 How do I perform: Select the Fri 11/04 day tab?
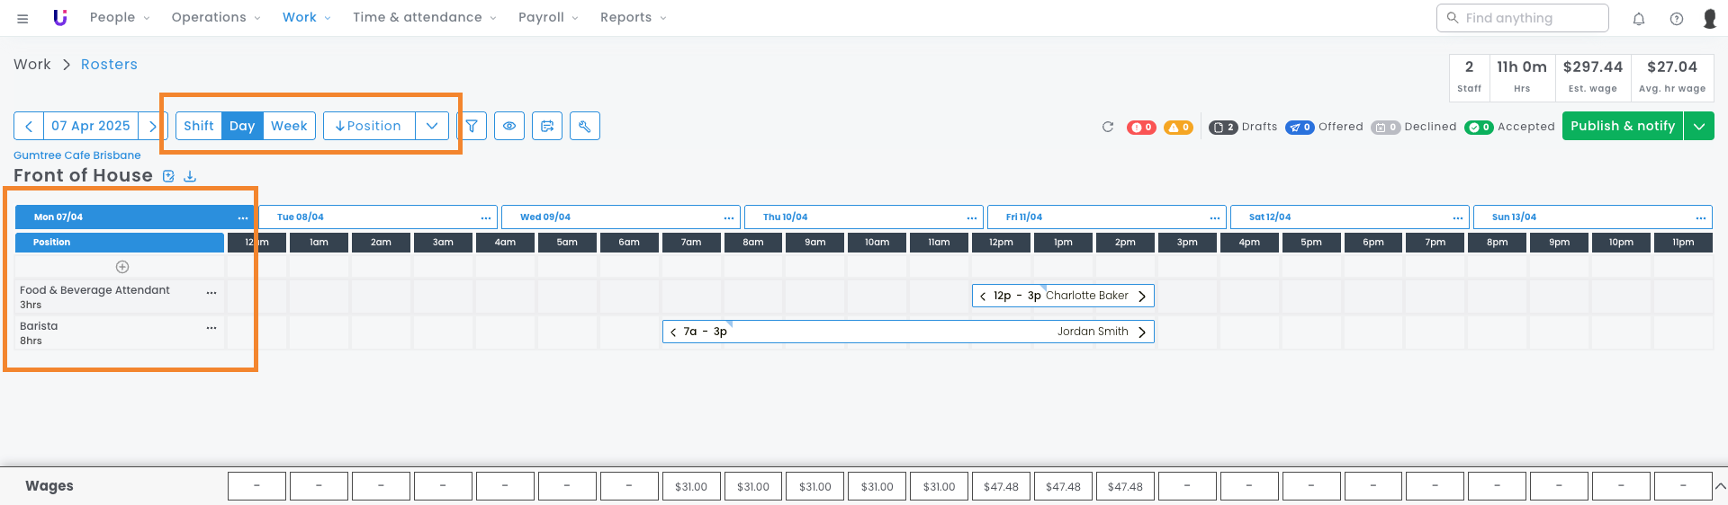click(x=1024, y=217)
